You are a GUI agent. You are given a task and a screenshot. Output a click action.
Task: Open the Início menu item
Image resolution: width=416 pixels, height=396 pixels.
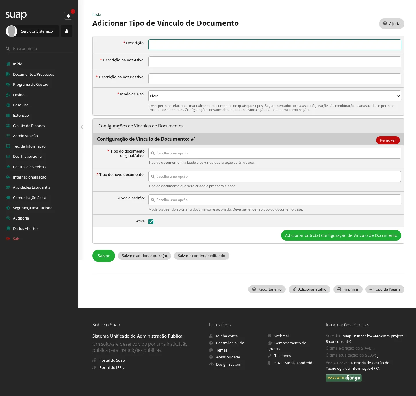pos(39,64)
